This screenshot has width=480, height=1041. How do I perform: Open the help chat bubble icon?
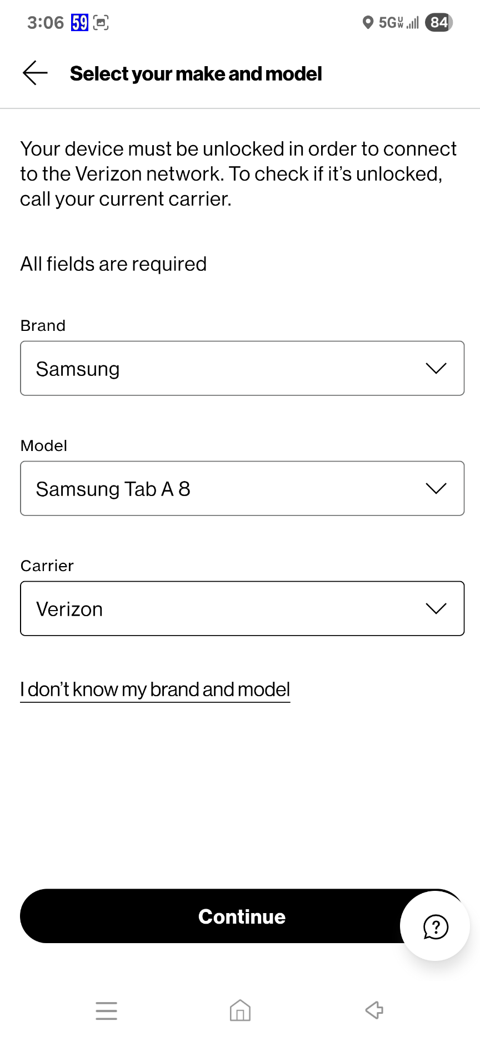436,926
